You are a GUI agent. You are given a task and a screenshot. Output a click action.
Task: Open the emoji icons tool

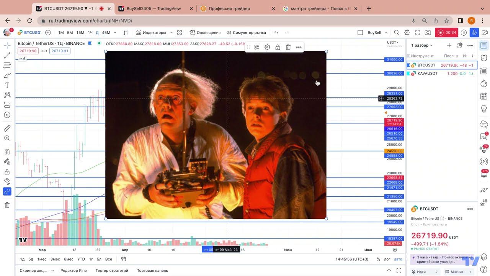point(7,115)
